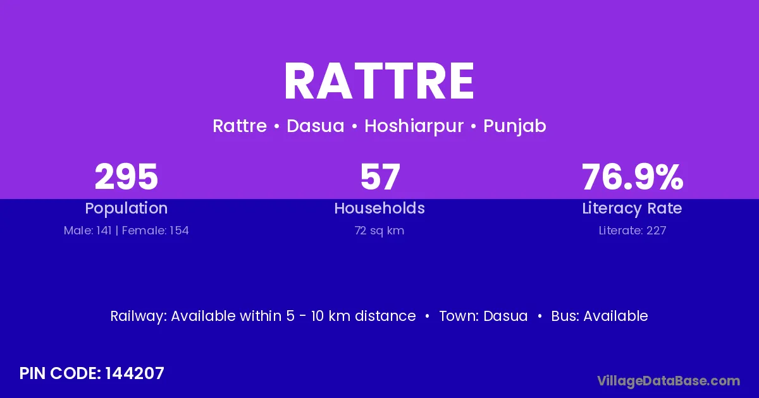Viewport: 759px width, 398px height.
Task: Select the Population label
Action: (x=126, y=208)
